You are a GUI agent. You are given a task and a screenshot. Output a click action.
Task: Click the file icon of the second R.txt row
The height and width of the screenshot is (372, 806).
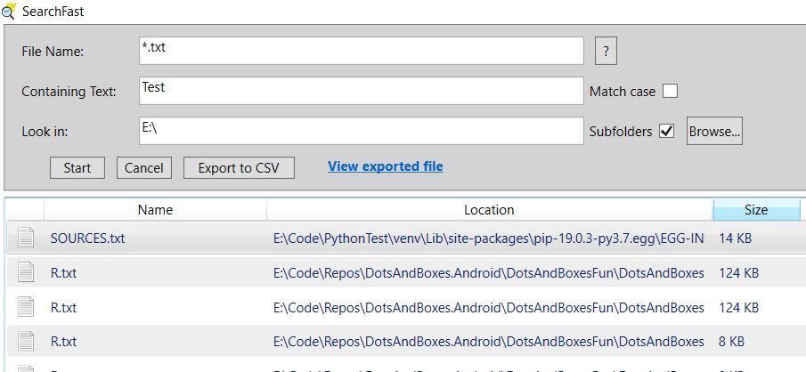point(26,307)
